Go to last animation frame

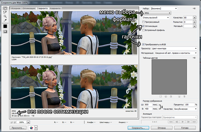(194, 122)
